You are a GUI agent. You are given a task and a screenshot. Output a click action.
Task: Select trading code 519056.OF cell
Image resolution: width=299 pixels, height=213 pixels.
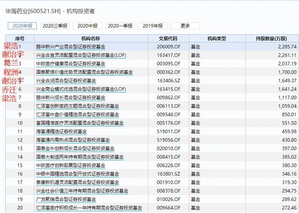coord(169,140)
